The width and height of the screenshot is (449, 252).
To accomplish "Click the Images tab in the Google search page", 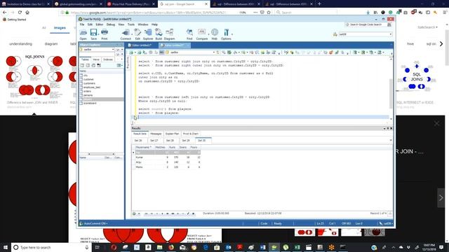I will [60, 28].
